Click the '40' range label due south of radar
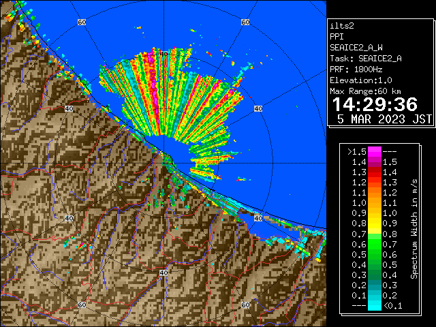 click(x=163, y=272)
